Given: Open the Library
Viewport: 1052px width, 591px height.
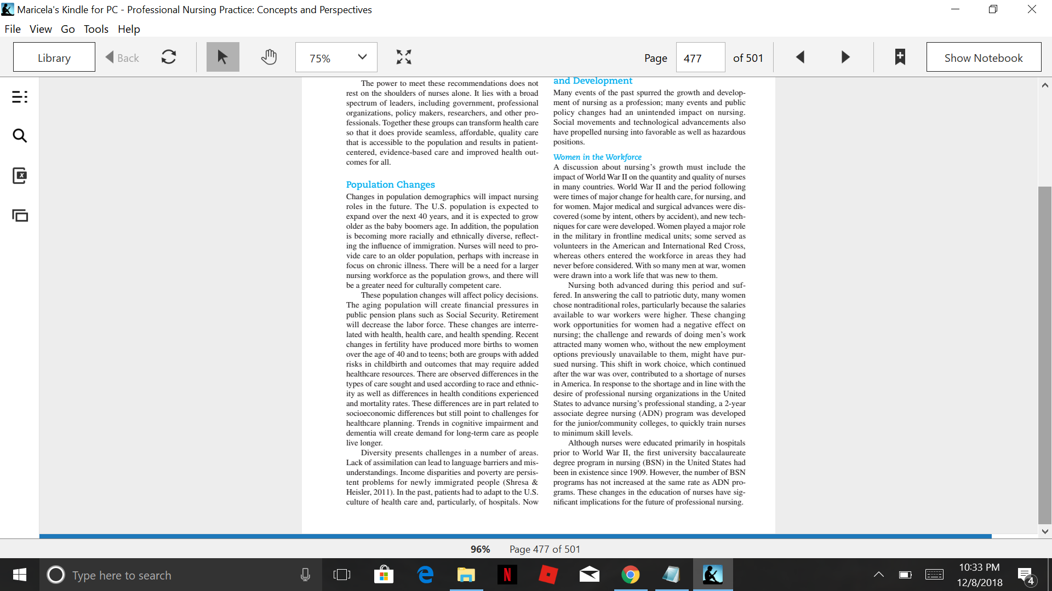Looking at the screenshot, I should (x=54, y=57).
